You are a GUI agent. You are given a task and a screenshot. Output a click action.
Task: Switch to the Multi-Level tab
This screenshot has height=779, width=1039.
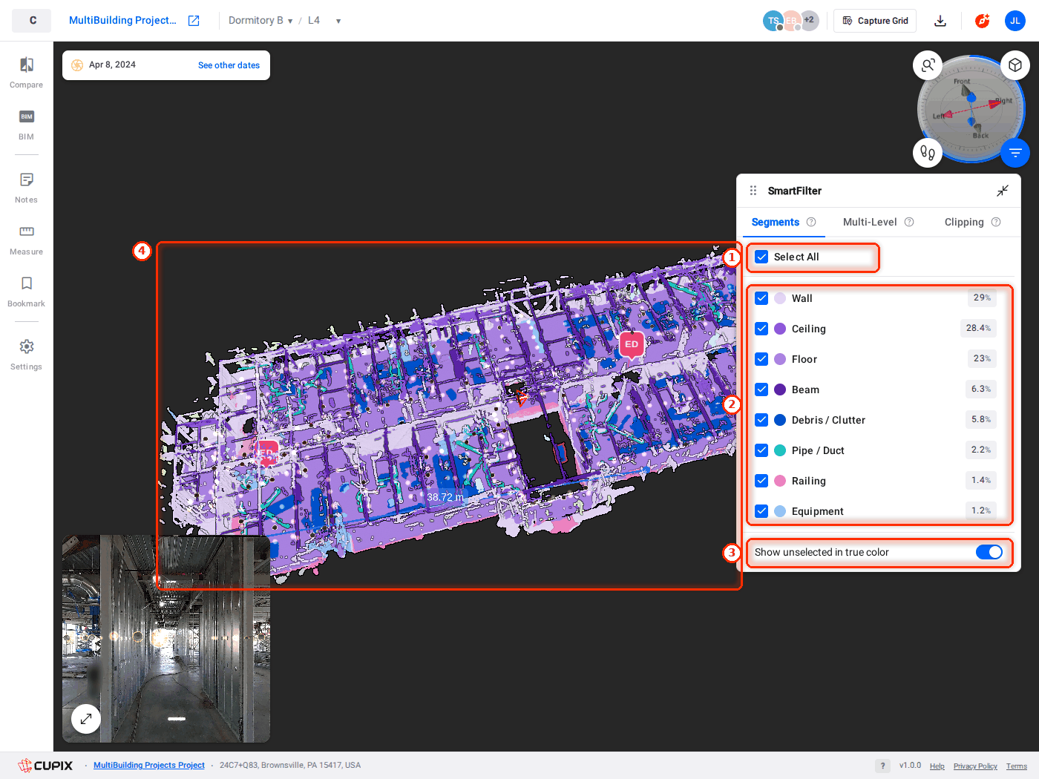pos(870,222)
